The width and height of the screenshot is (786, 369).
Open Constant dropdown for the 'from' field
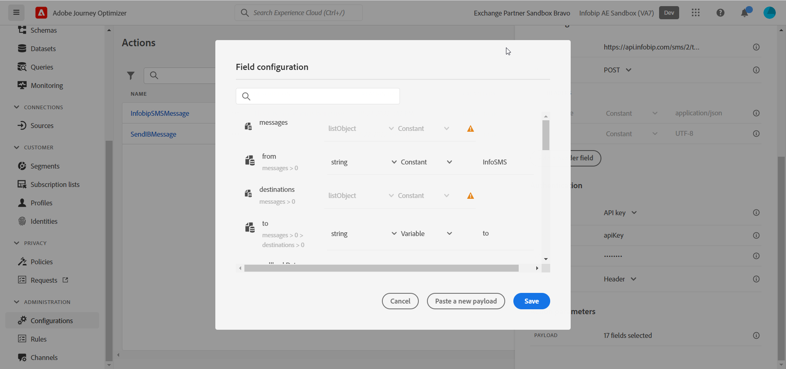pos(426,162)
